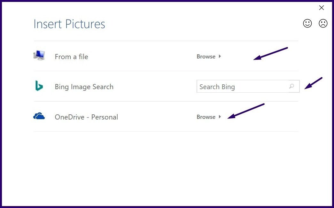The width and height of the screenshot is (334, 208).
Task: Click the sad face feedback icon
Action: tap(322, 23)
